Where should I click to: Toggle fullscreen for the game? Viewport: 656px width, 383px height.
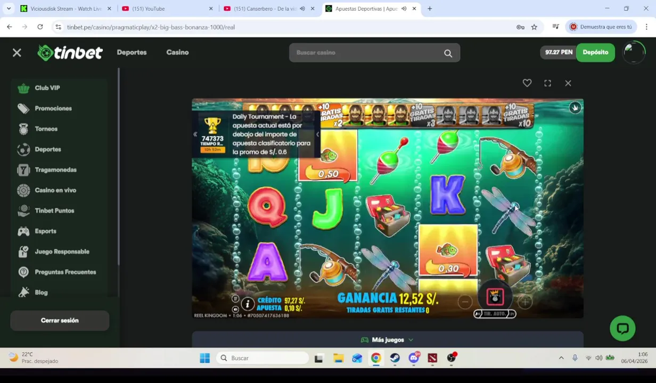coord(547,83)
